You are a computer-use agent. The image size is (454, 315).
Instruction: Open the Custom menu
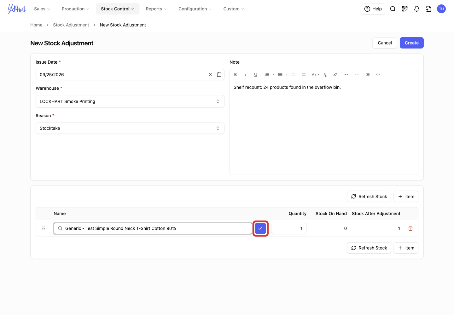[234, 9]
